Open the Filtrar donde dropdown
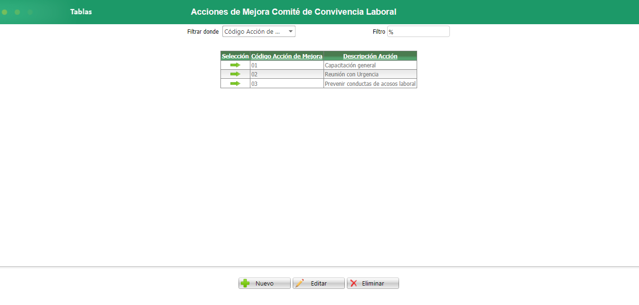The height and width of the screenshot is (305, 639). [x=258, y=31]
